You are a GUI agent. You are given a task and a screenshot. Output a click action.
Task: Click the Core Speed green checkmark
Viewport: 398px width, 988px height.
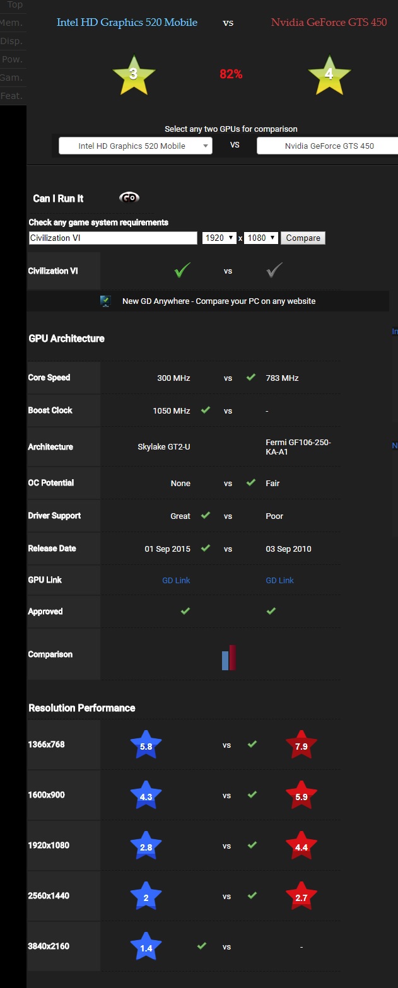[250, 377]
